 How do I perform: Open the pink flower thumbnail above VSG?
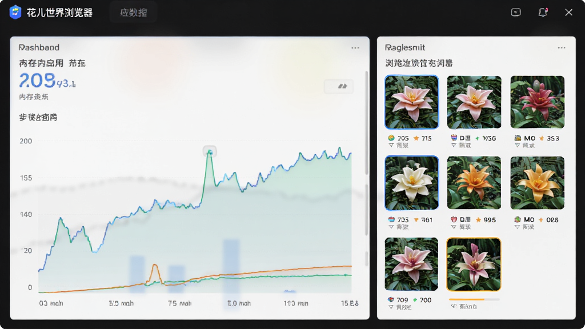[x=474, y=102]
